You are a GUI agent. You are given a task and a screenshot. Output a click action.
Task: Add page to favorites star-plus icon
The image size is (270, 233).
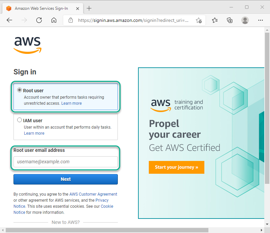click(x=199, y=20)
